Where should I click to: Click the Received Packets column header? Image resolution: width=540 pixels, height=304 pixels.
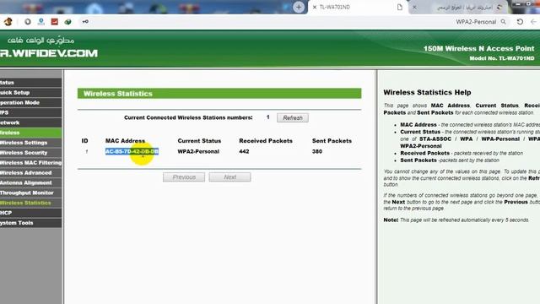266,141
